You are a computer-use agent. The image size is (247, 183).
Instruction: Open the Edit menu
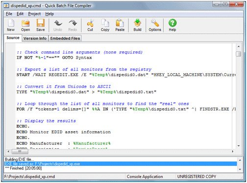pos(20,14)
